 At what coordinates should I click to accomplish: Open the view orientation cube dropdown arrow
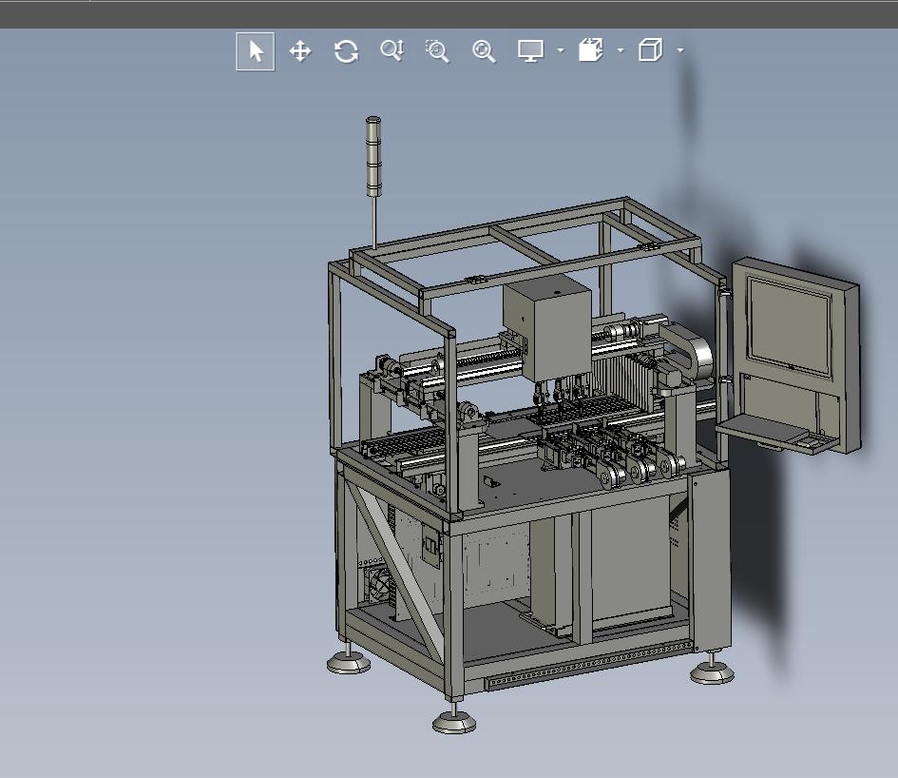680,50
